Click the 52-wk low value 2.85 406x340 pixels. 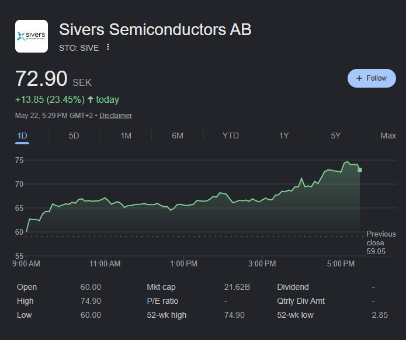pyautogui.click(x=380, y=315)
